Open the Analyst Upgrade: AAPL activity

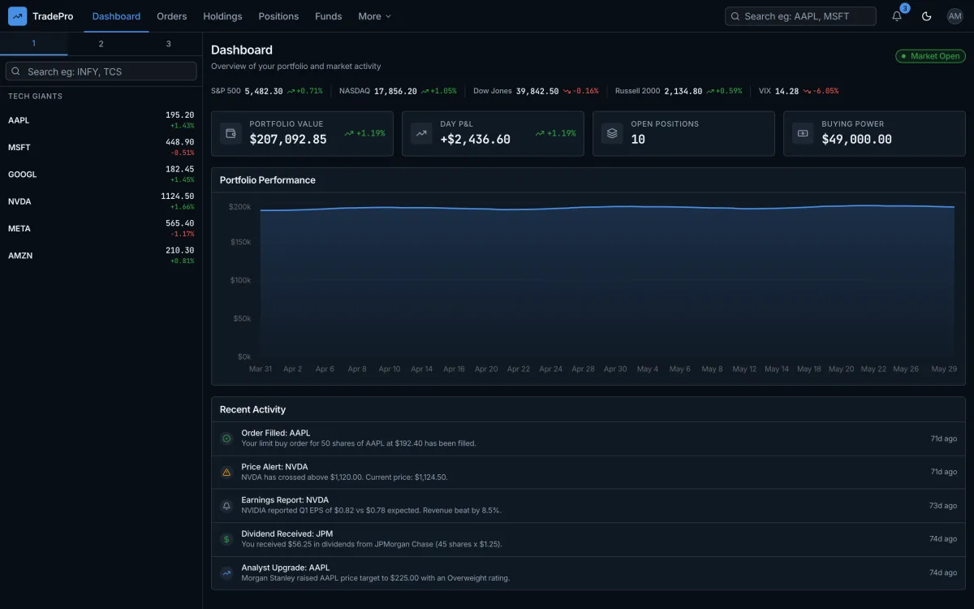pos(588,573)
